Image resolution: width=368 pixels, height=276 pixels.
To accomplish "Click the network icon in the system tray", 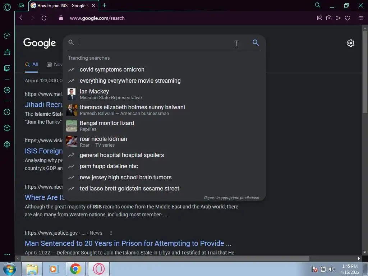I will 323,269.
